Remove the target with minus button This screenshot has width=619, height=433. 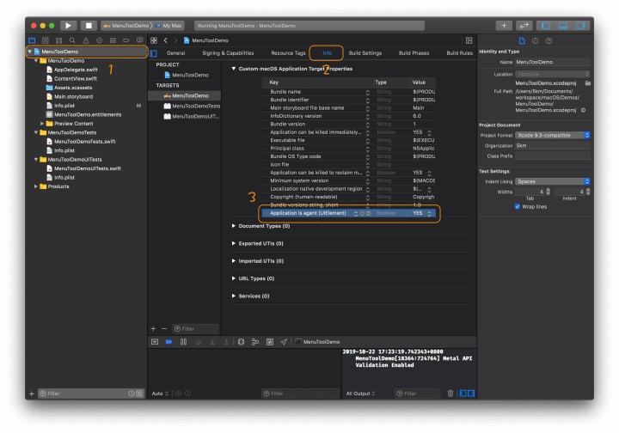(164, 328)
